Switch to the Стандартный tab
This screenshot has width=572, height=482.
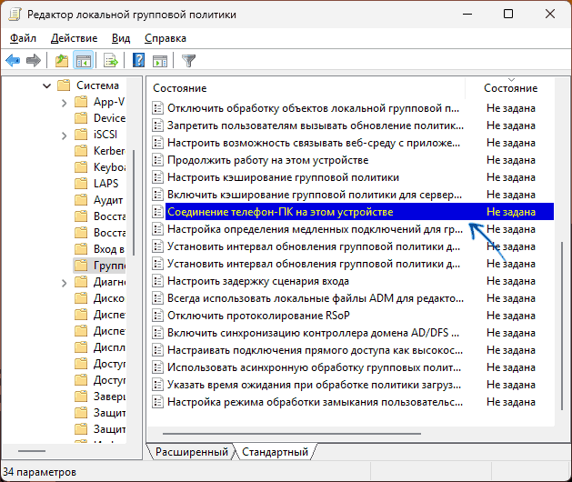tap(275, 452)
